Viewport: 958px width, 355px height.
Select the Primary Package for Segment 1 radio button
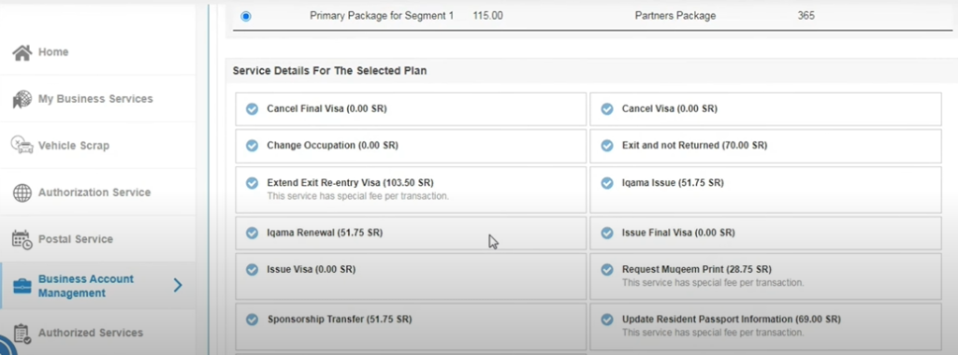click(246, 17)
